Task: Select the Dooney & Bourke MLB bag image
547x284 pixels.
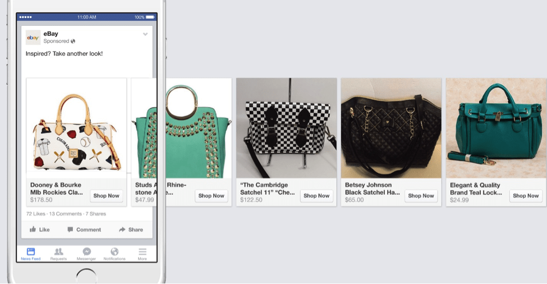Action: 76,128
